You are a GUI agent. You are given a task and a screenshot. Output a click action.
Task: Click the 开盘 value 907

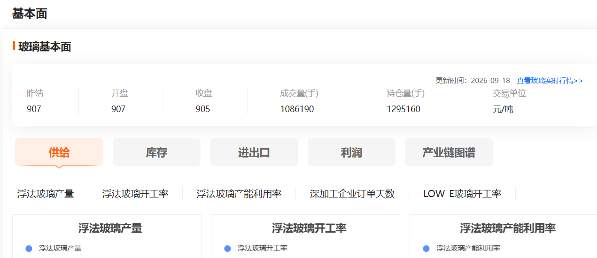[x=118, y=109]
